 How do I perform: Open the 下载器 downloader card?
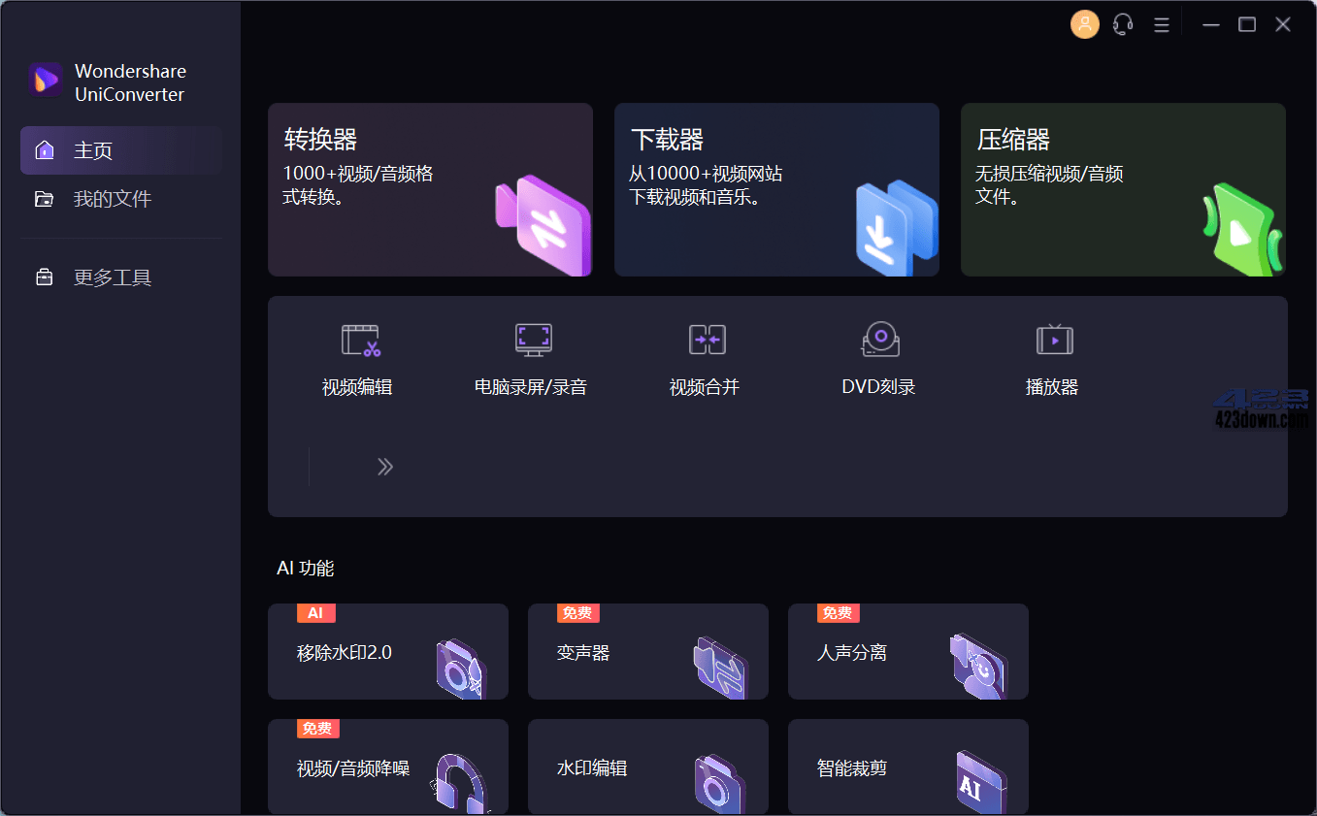coord(776,189)
